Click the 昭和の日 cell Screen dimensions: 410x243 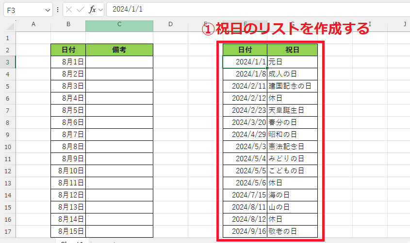click(292, 135)
